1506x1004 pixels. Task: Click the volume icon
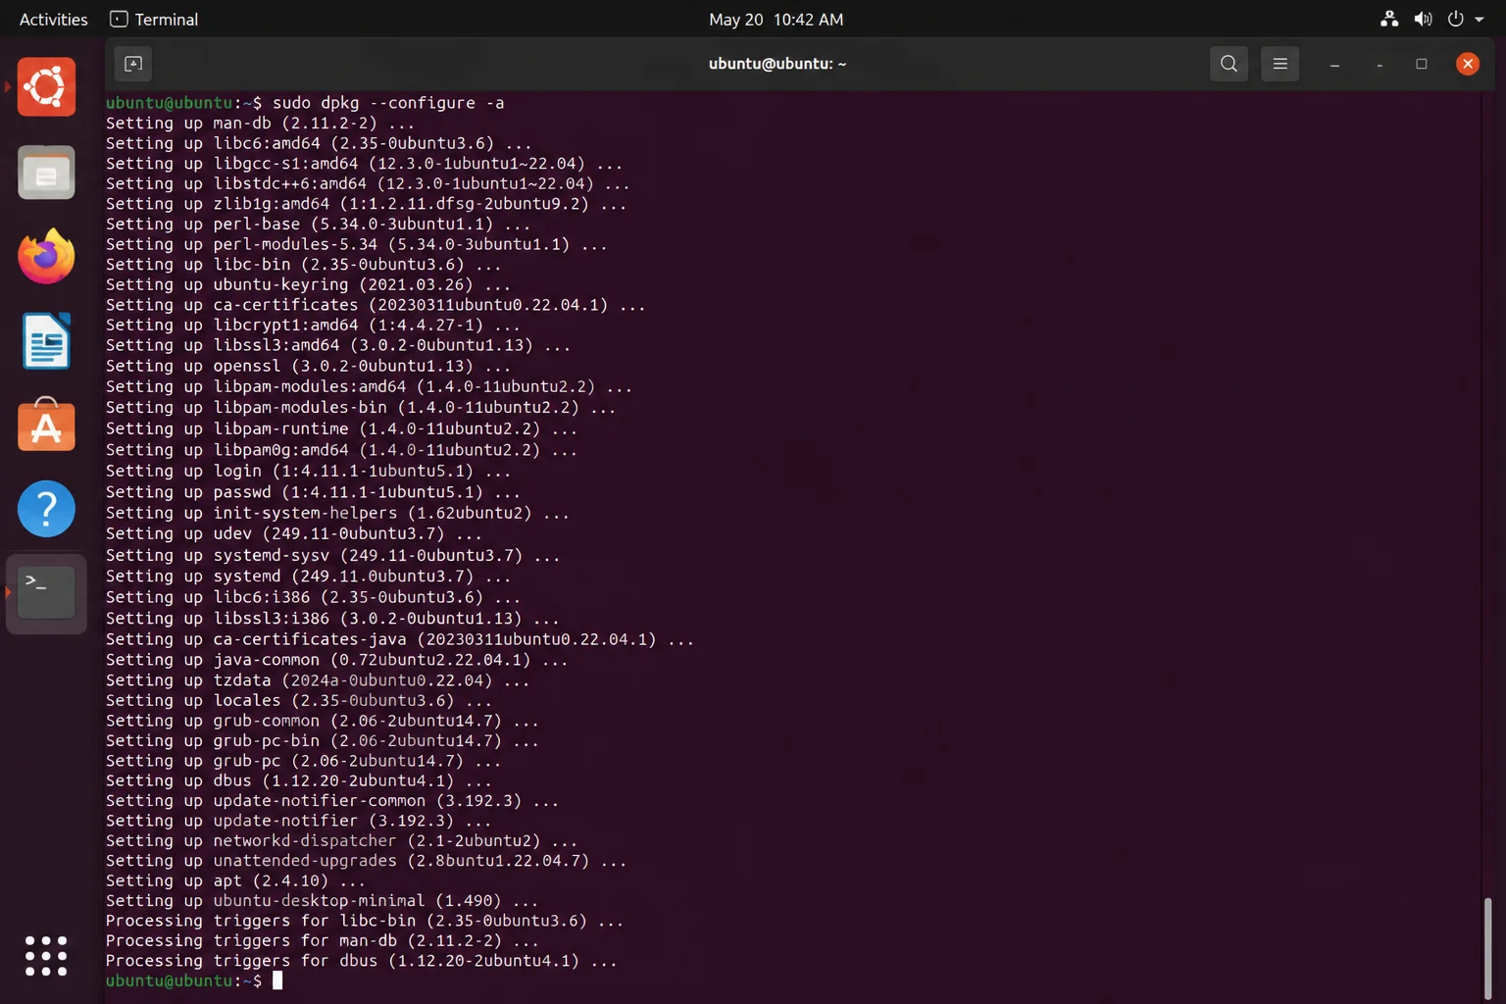(x=1423, y=19)
